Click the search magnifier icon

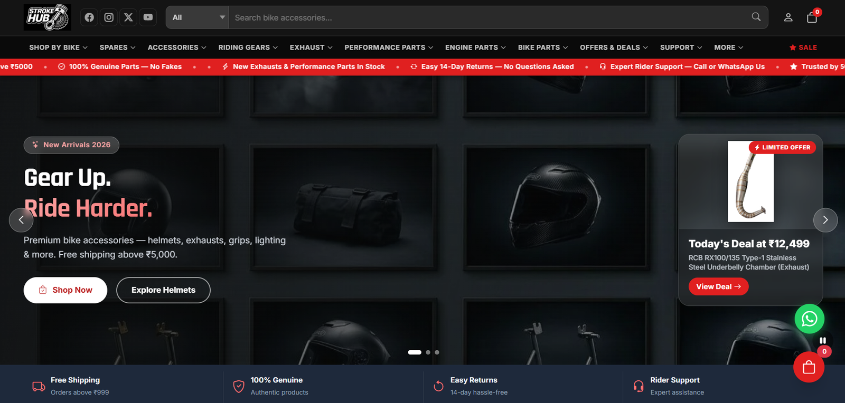pyautogui.click(x=756, y=17)
